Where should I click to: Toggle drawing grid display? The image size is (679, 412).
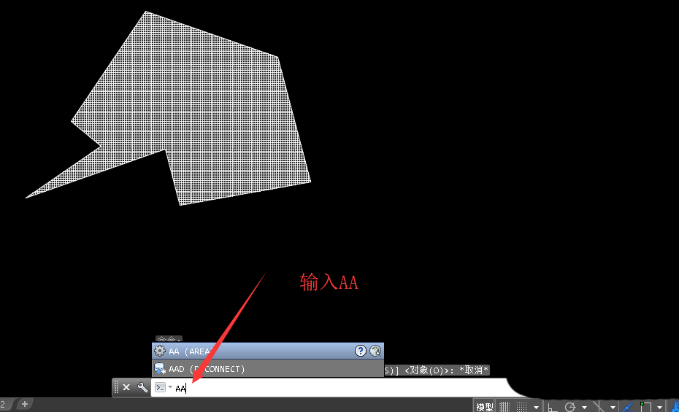click(505, 407)
